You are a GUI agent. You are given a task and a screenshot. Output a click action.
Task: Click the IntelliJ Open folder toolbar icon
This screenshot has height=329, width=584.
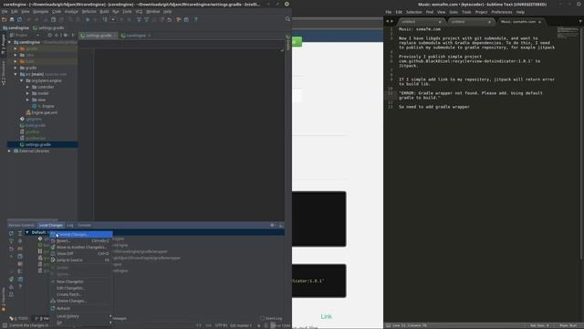[x=4, y=19]
